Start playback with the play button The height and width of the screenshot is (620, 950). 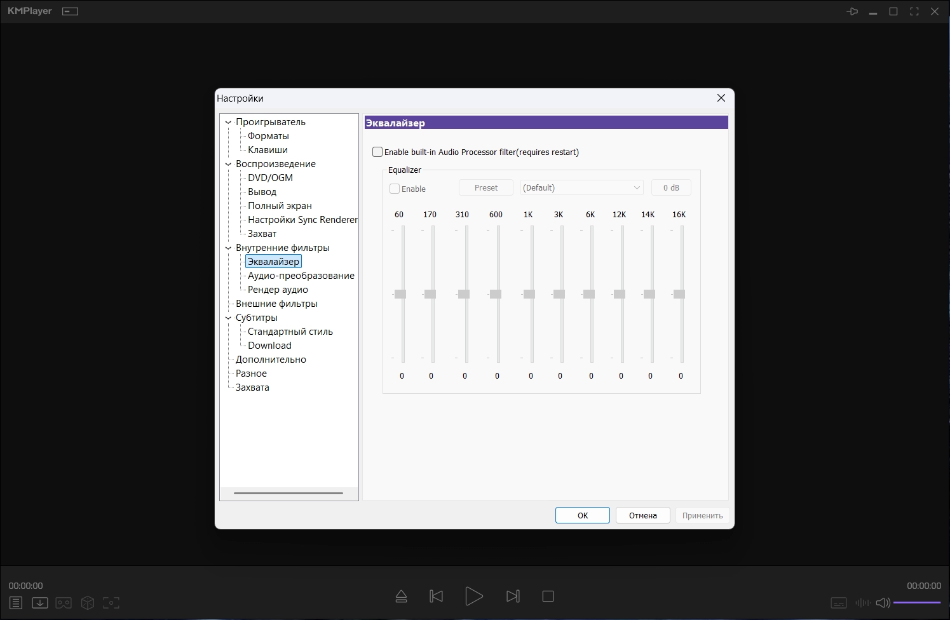(x=474, y=596)
